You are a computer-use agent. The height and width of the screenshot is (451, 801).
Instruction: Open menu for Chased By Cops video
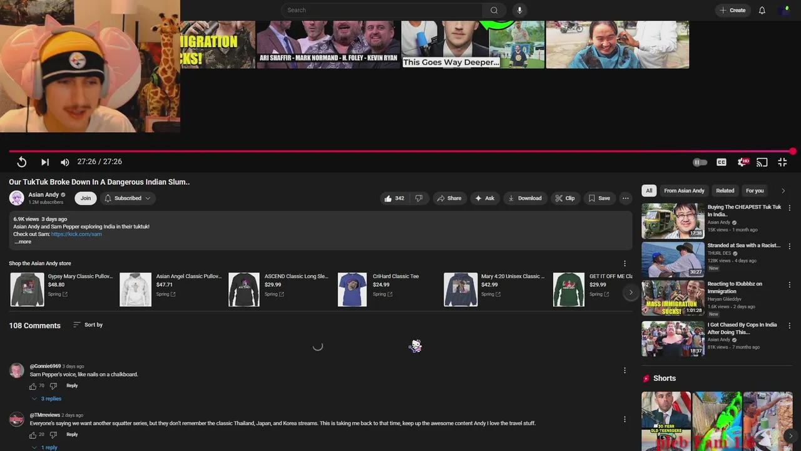(x=789, y=326)
